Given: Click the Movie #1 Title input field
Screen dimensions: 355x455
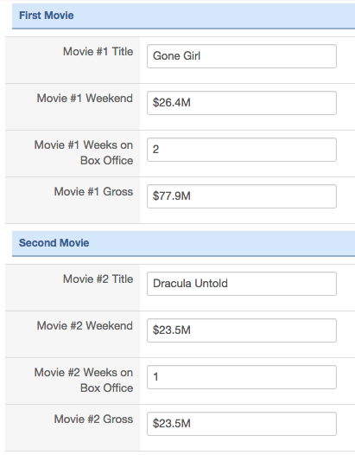Looking at the screenshot, I should point(242,56).
